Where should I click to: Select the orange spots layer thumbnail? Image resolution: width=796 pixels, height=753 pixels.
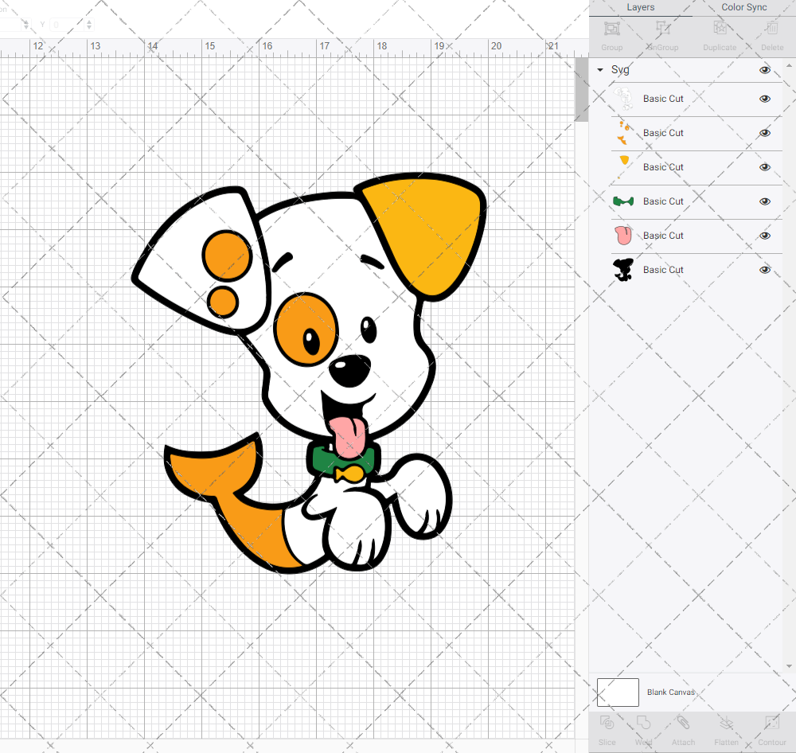point(623,132)
